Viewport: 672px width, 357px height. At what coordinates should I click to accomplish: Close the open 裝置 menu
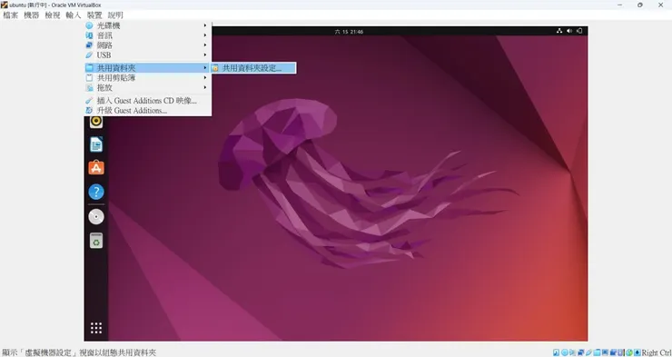[x=94, y=15]
